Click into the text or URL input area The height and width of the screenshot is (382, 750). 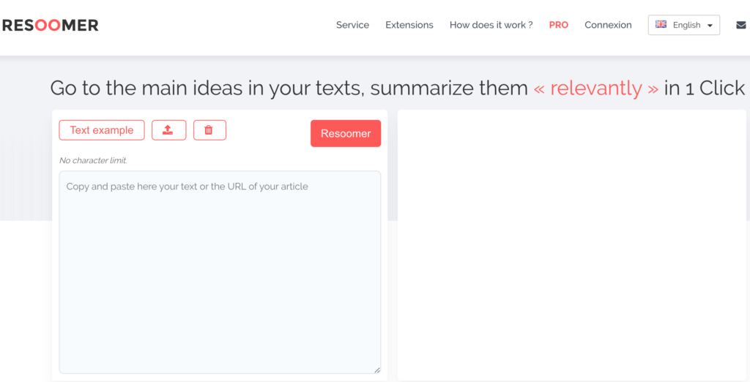pos(220,272)
